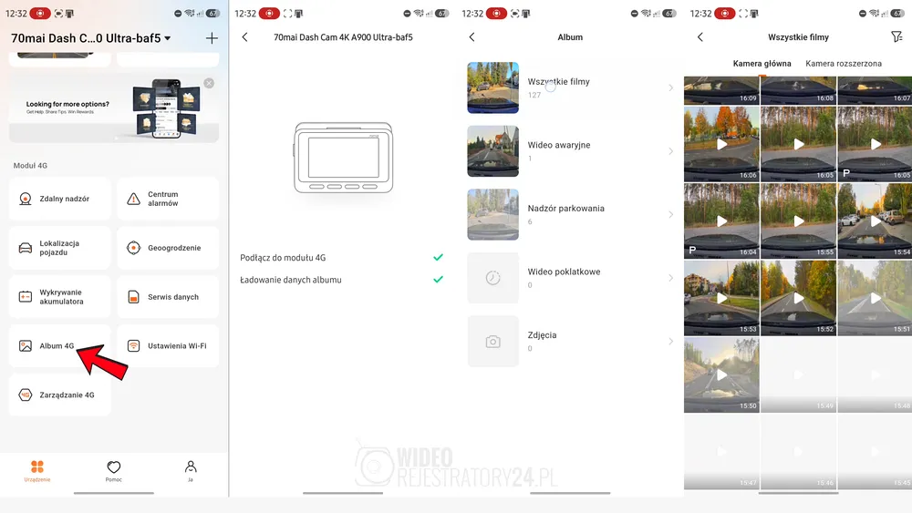912x513 pixels.
Task: Close the 'Looking for more options?' banner
Action: pyautogui.click(x=209, y=83)
